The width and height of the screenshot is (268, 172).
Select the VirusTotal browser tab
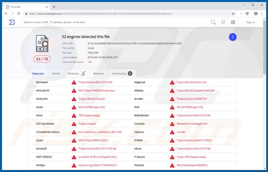click(x=27, y=7)
